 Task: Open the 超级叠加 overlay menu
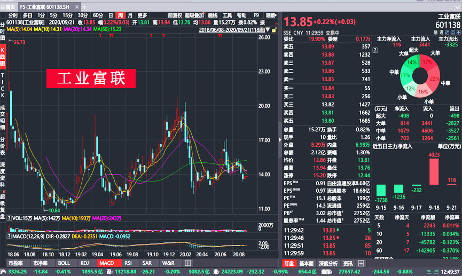(x=194, y=15)
